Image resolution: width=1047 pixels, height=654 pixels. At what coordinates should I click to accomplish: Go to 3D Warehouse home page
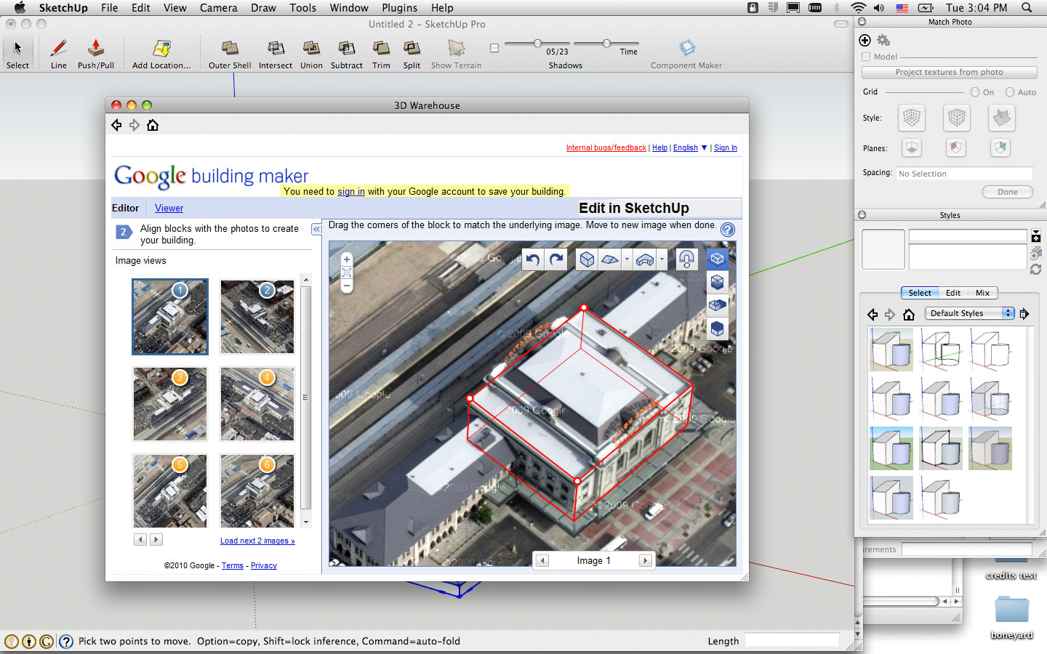(153, 126)
